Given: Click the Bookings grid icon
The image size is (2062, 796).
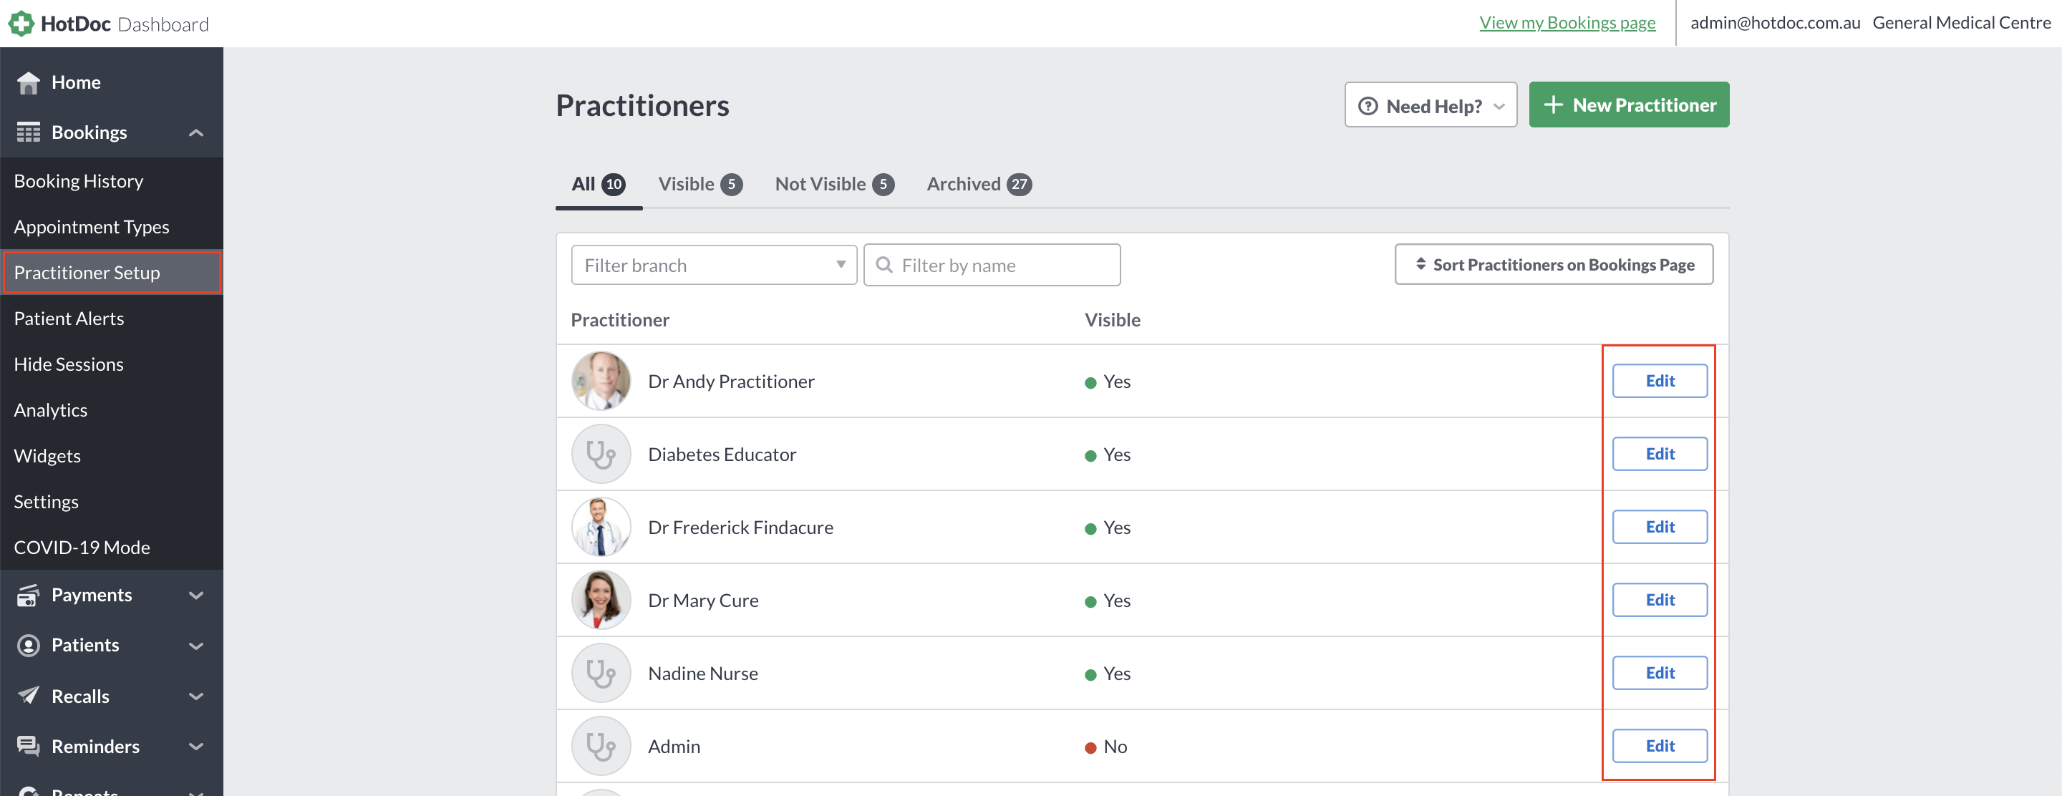Looking at the screenshot, I should click(x=29, y=133).
